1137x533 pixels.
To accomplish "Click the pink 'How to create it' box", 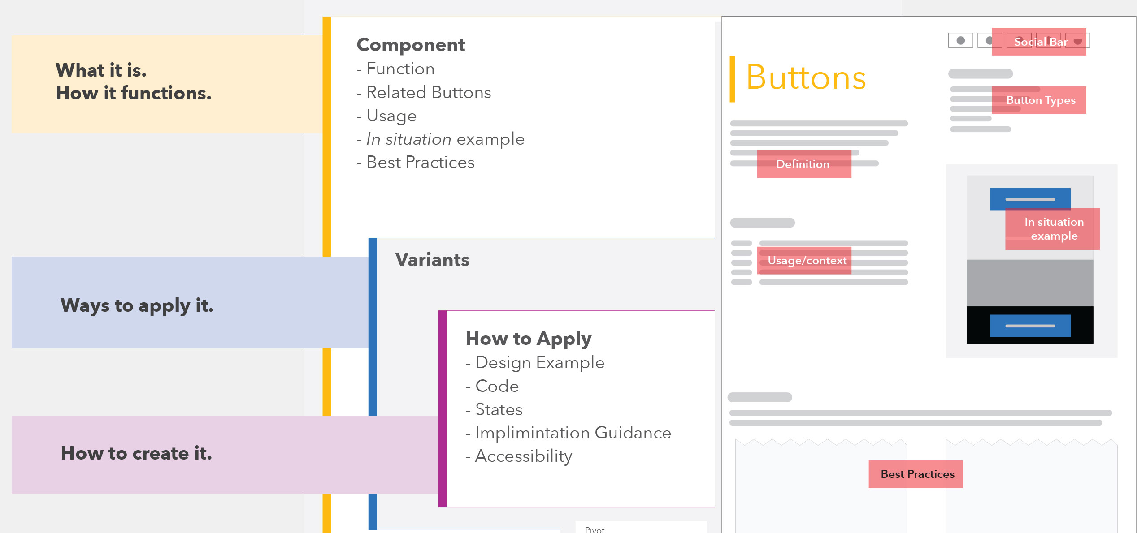I will click(225, 455).
